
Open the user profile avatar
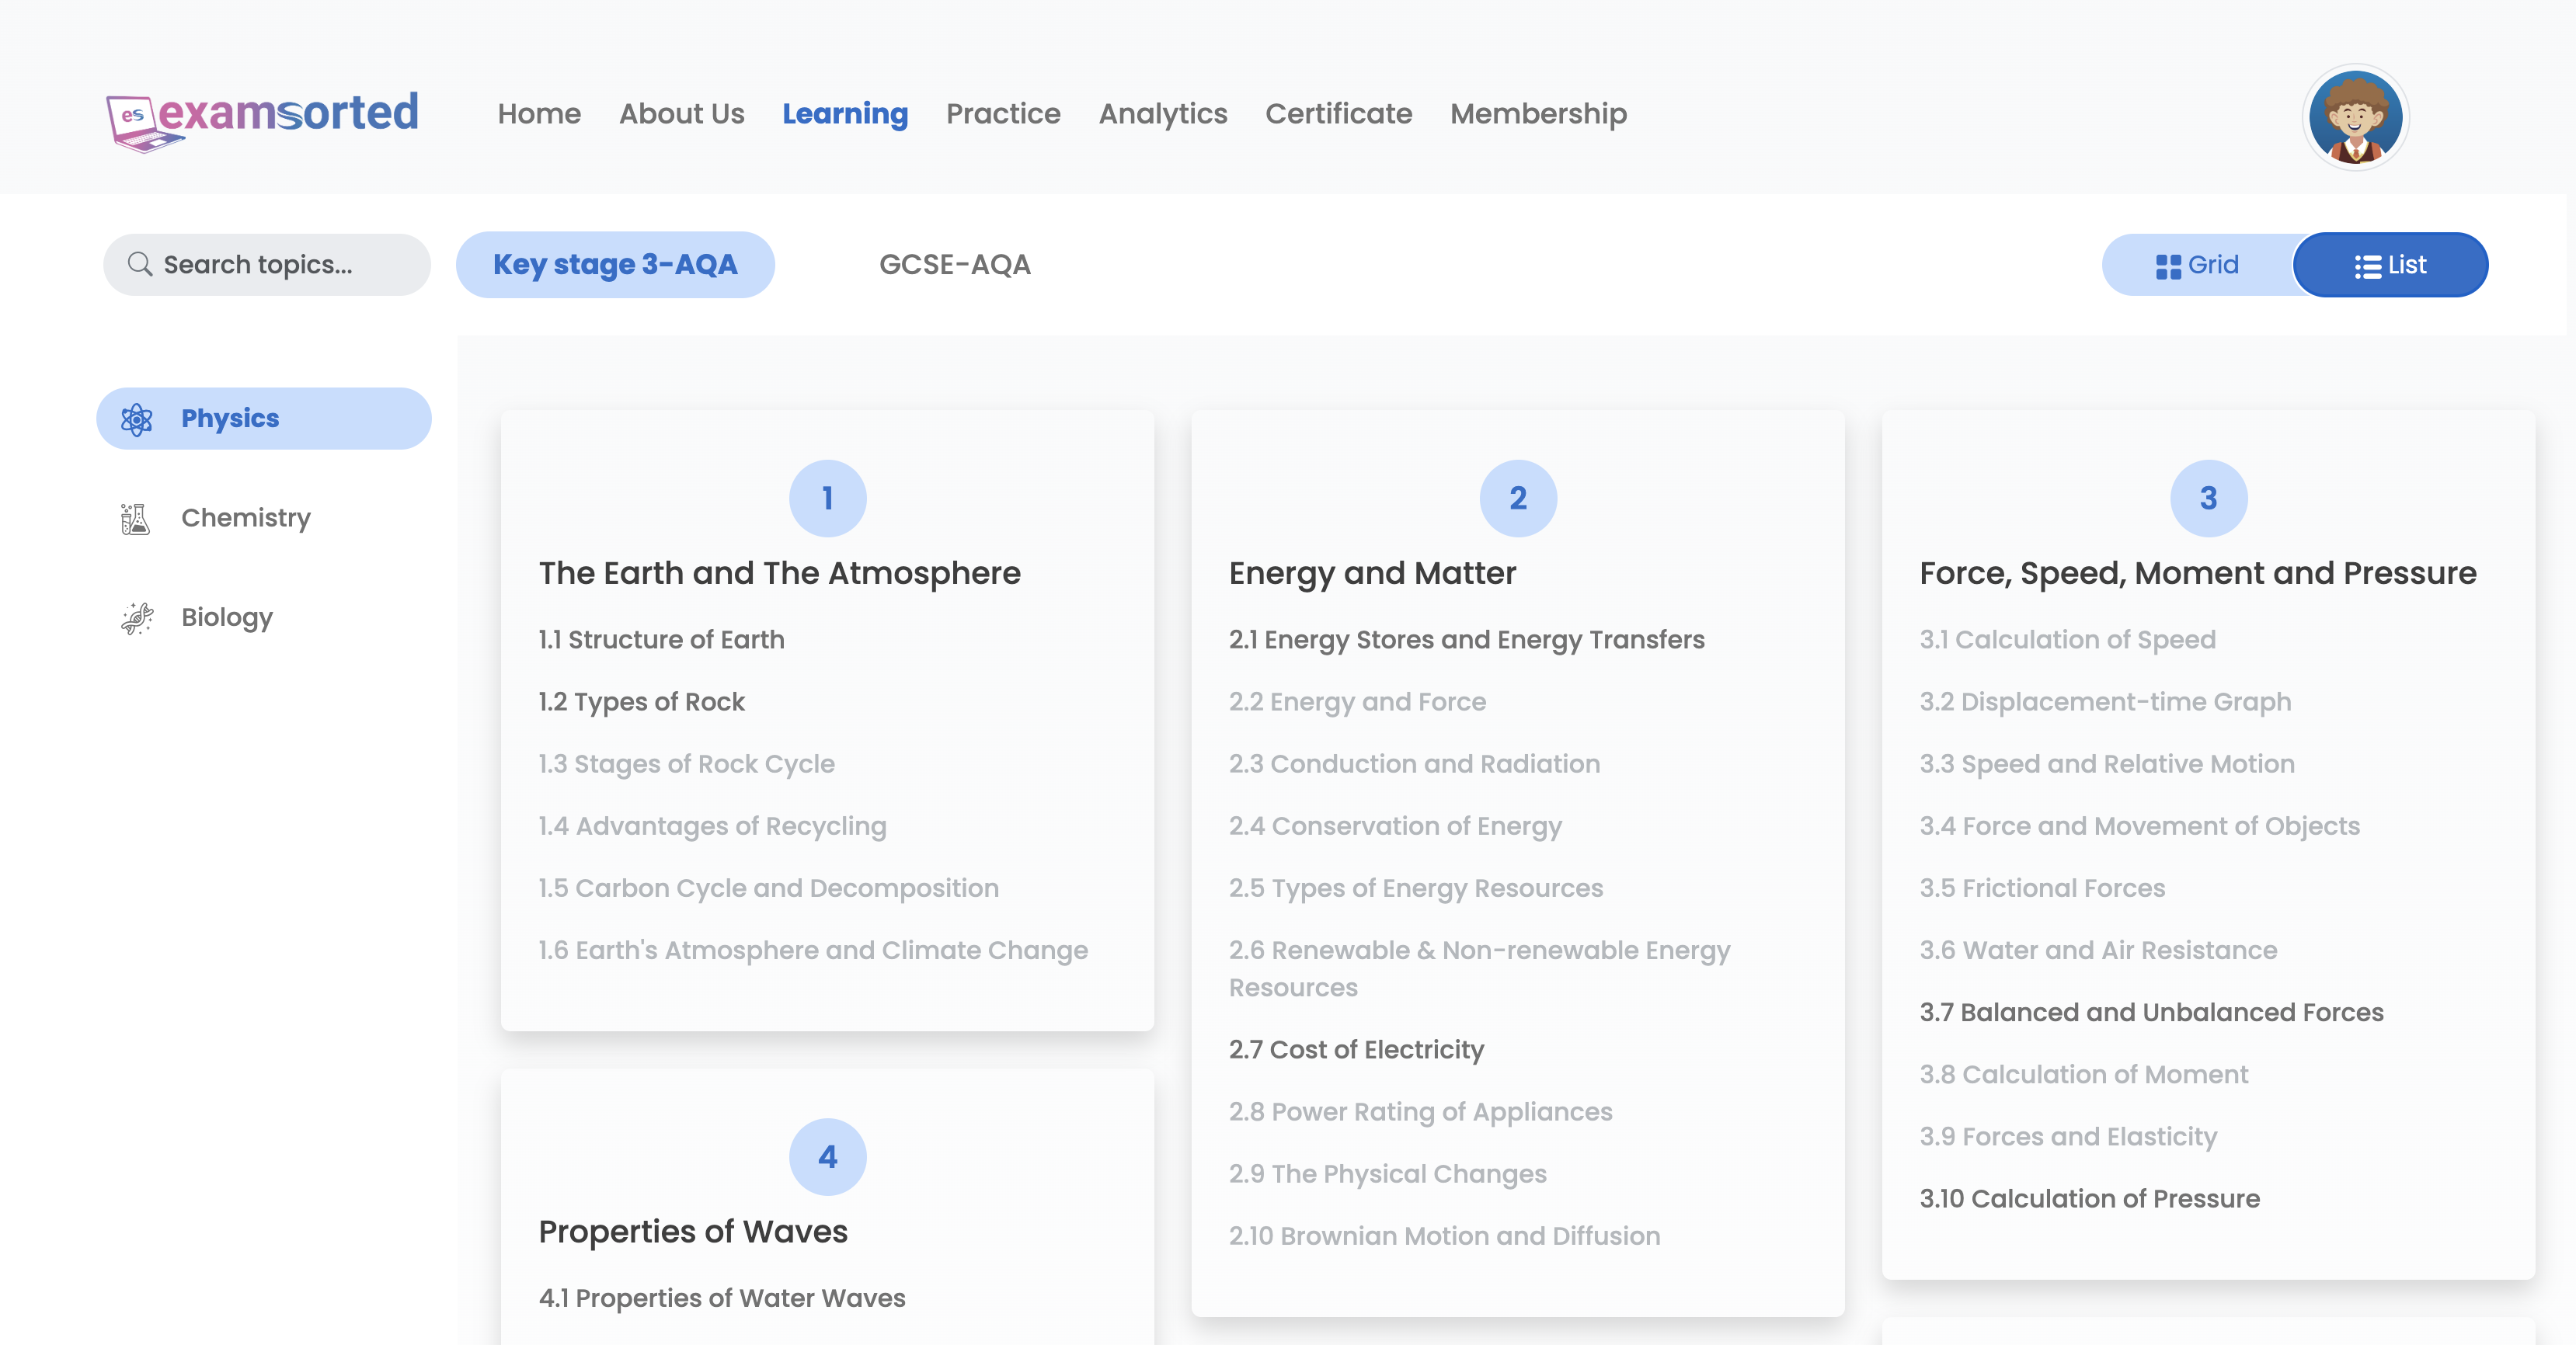2355,117
